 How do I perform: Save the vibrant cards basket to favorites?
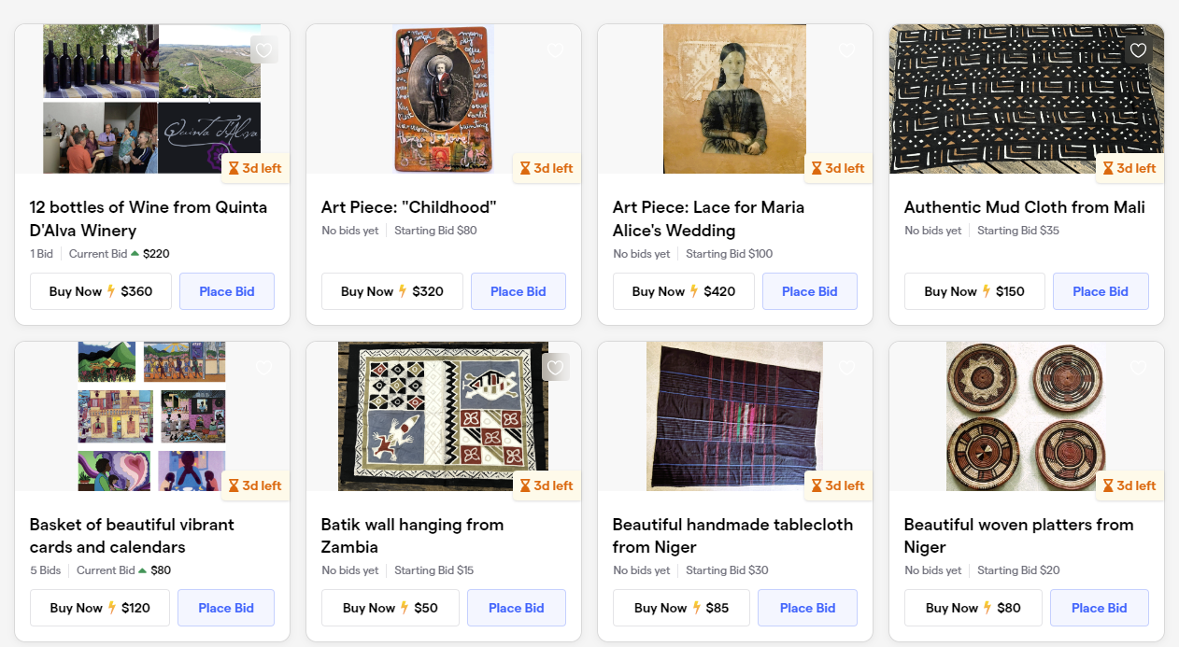coord(264,368)
